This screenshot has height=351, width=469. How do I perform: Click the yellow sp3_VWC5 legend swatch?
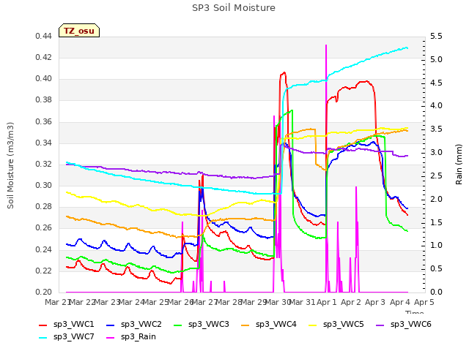click(313, 325)
